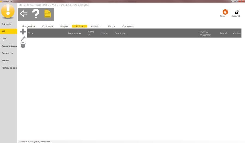Sort by the Prévu le column header
This screenshot has height=143, width=245.
91,33
